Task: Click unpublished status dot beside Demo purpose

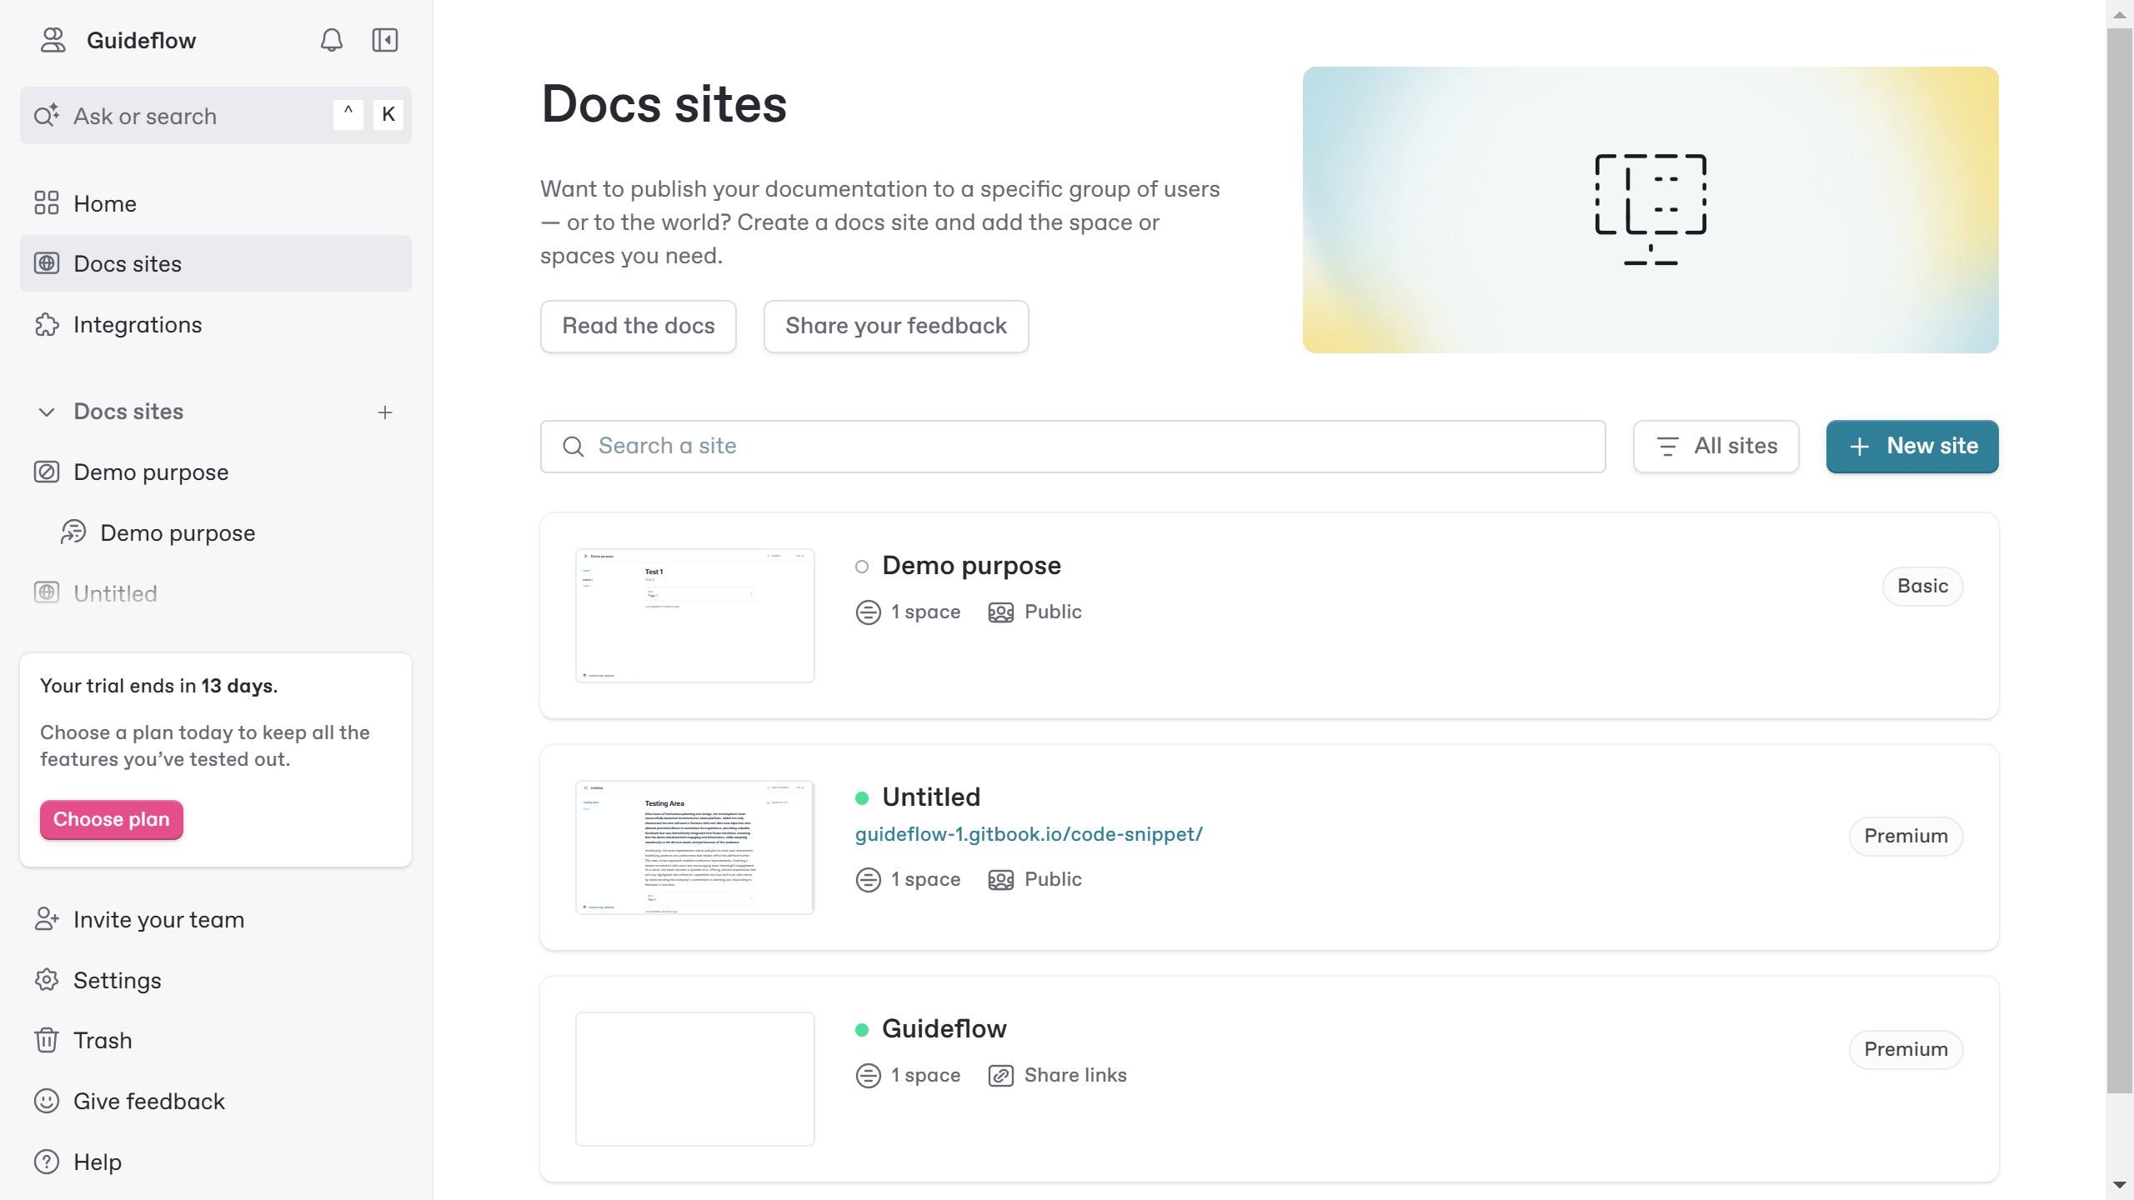Action: (862, 567)
